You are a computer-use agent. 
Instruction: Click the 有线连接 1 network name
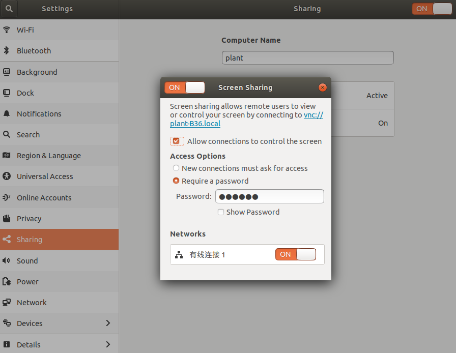click(207, 255)
